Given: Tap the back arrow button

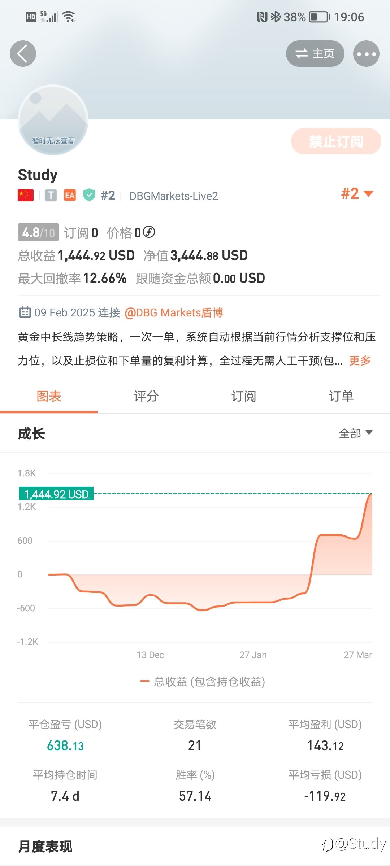Looking at the screenshot, I should click(23, 54).
